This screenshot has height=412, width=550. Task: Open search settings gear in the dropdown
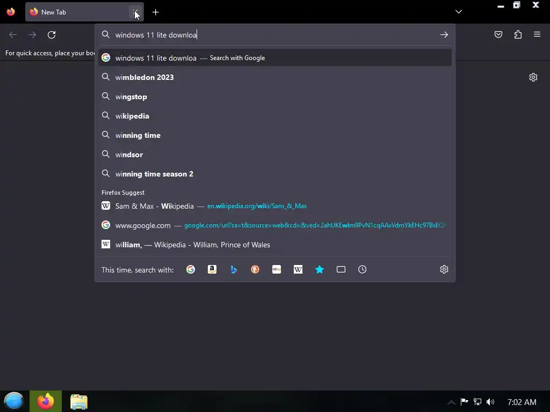point(444,269)
